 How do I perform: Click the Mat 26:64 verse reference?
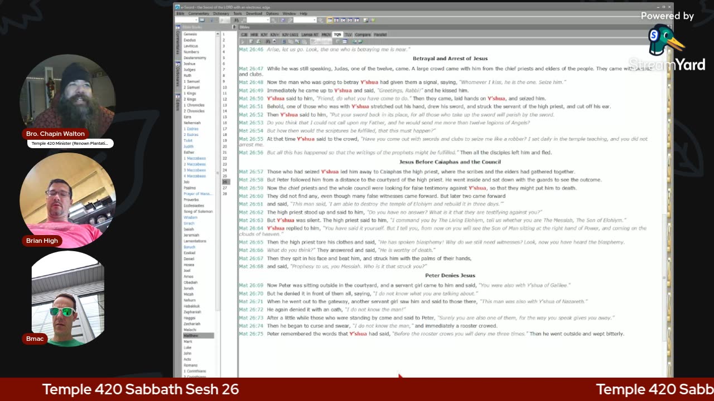(251, 228)
